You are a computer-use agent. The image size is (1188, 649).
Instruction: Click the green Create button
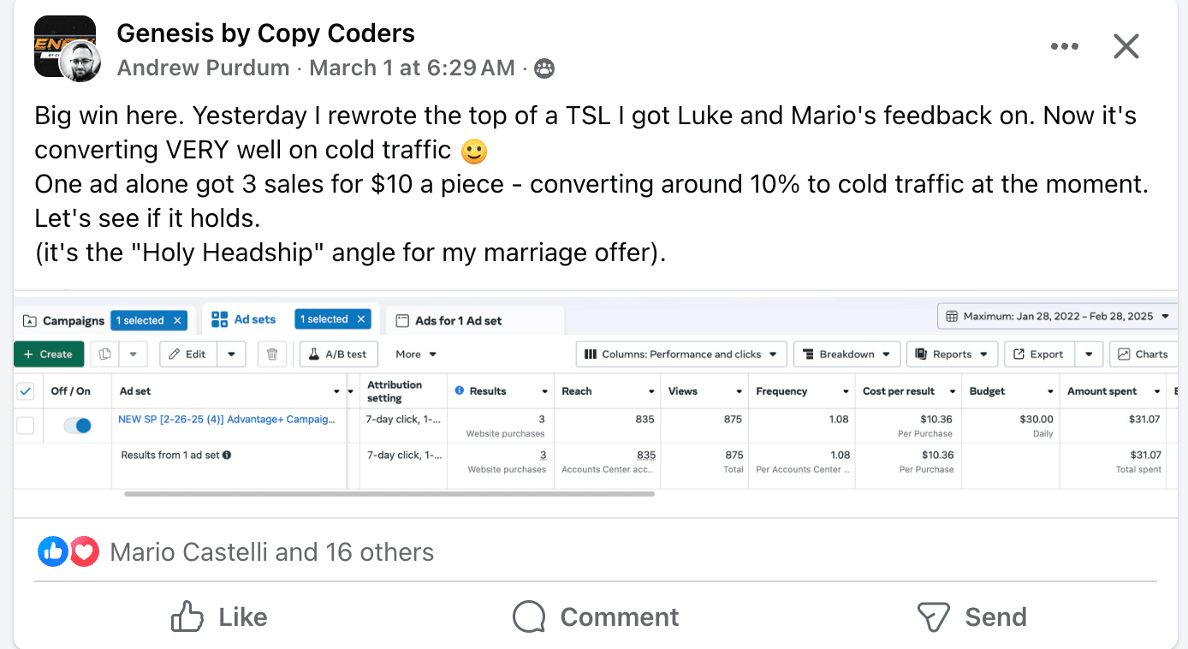48,354
